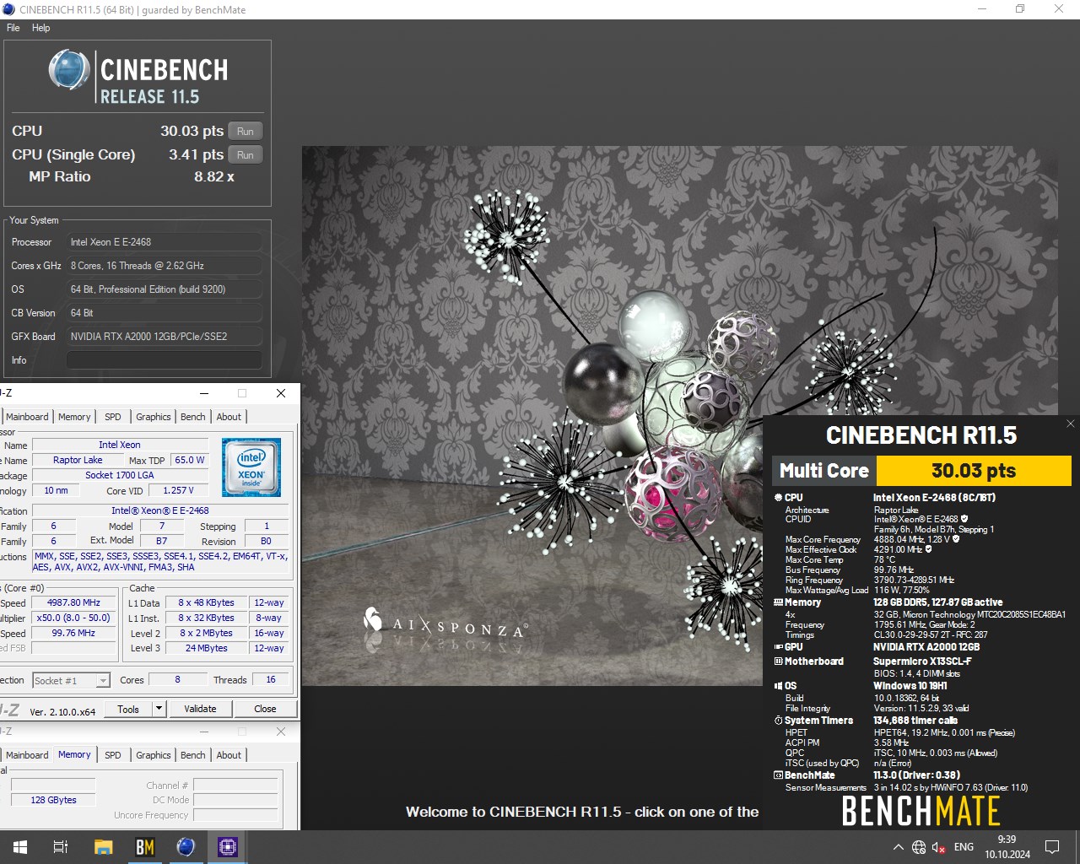The height and width of the screenshot is (864, 1080).
Task: Select Memory tab in lower CPU-Z window
Action: click(74, 754)
